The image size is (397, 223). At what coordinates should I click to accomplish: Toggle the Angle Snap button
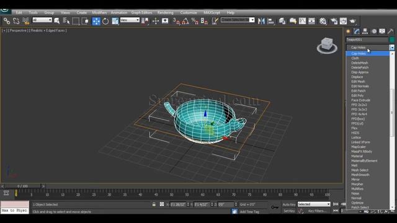pyautogui.click(x=185, y=21)
